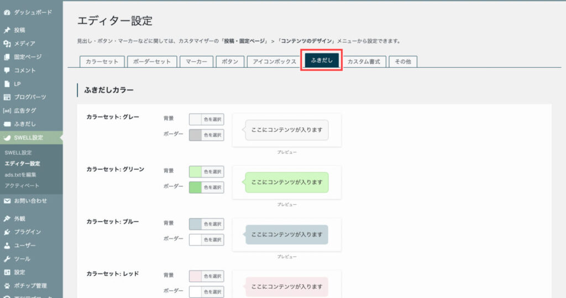
Task: Click the green speech balloon preview
Action: click(x=286, y=182)
